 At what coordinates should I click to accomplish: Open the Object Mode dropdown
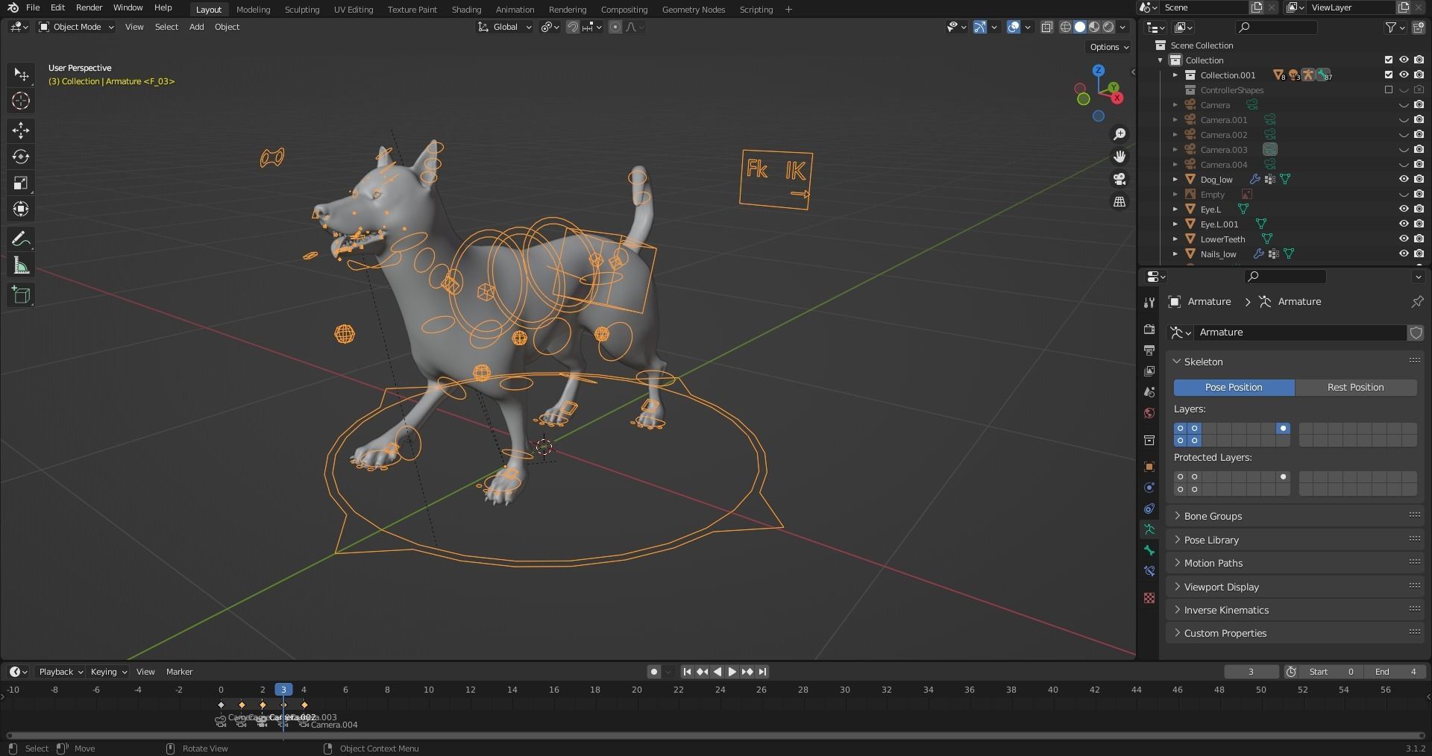pos(76,27)
